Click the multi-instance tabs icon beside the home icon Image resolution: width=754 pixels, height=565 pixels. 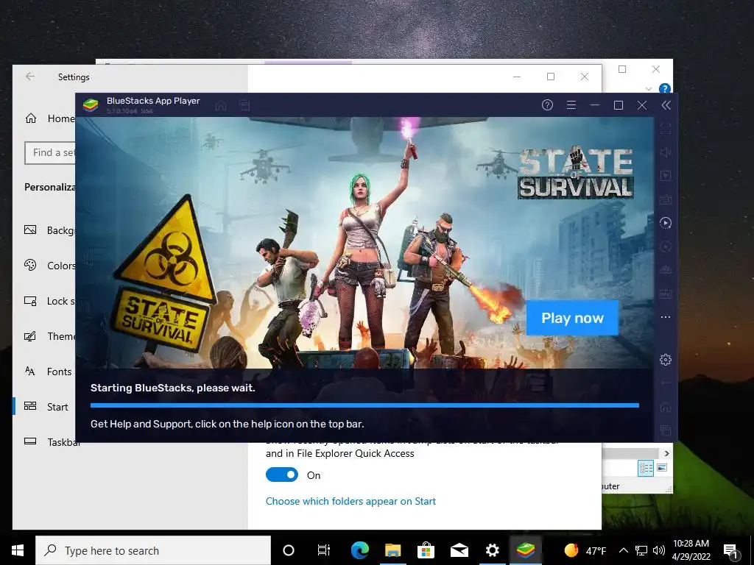(244, 105)
